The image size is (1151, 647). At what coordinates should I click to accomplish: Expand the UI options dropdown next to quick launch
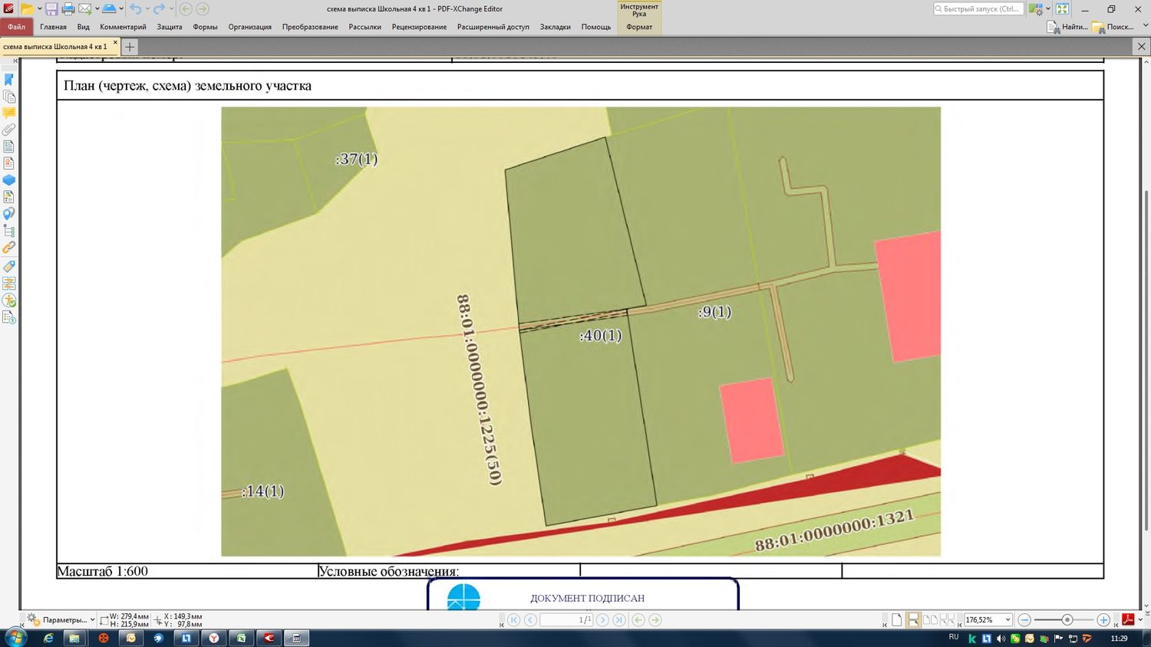pyautogui.click(x=1047, y=9)
